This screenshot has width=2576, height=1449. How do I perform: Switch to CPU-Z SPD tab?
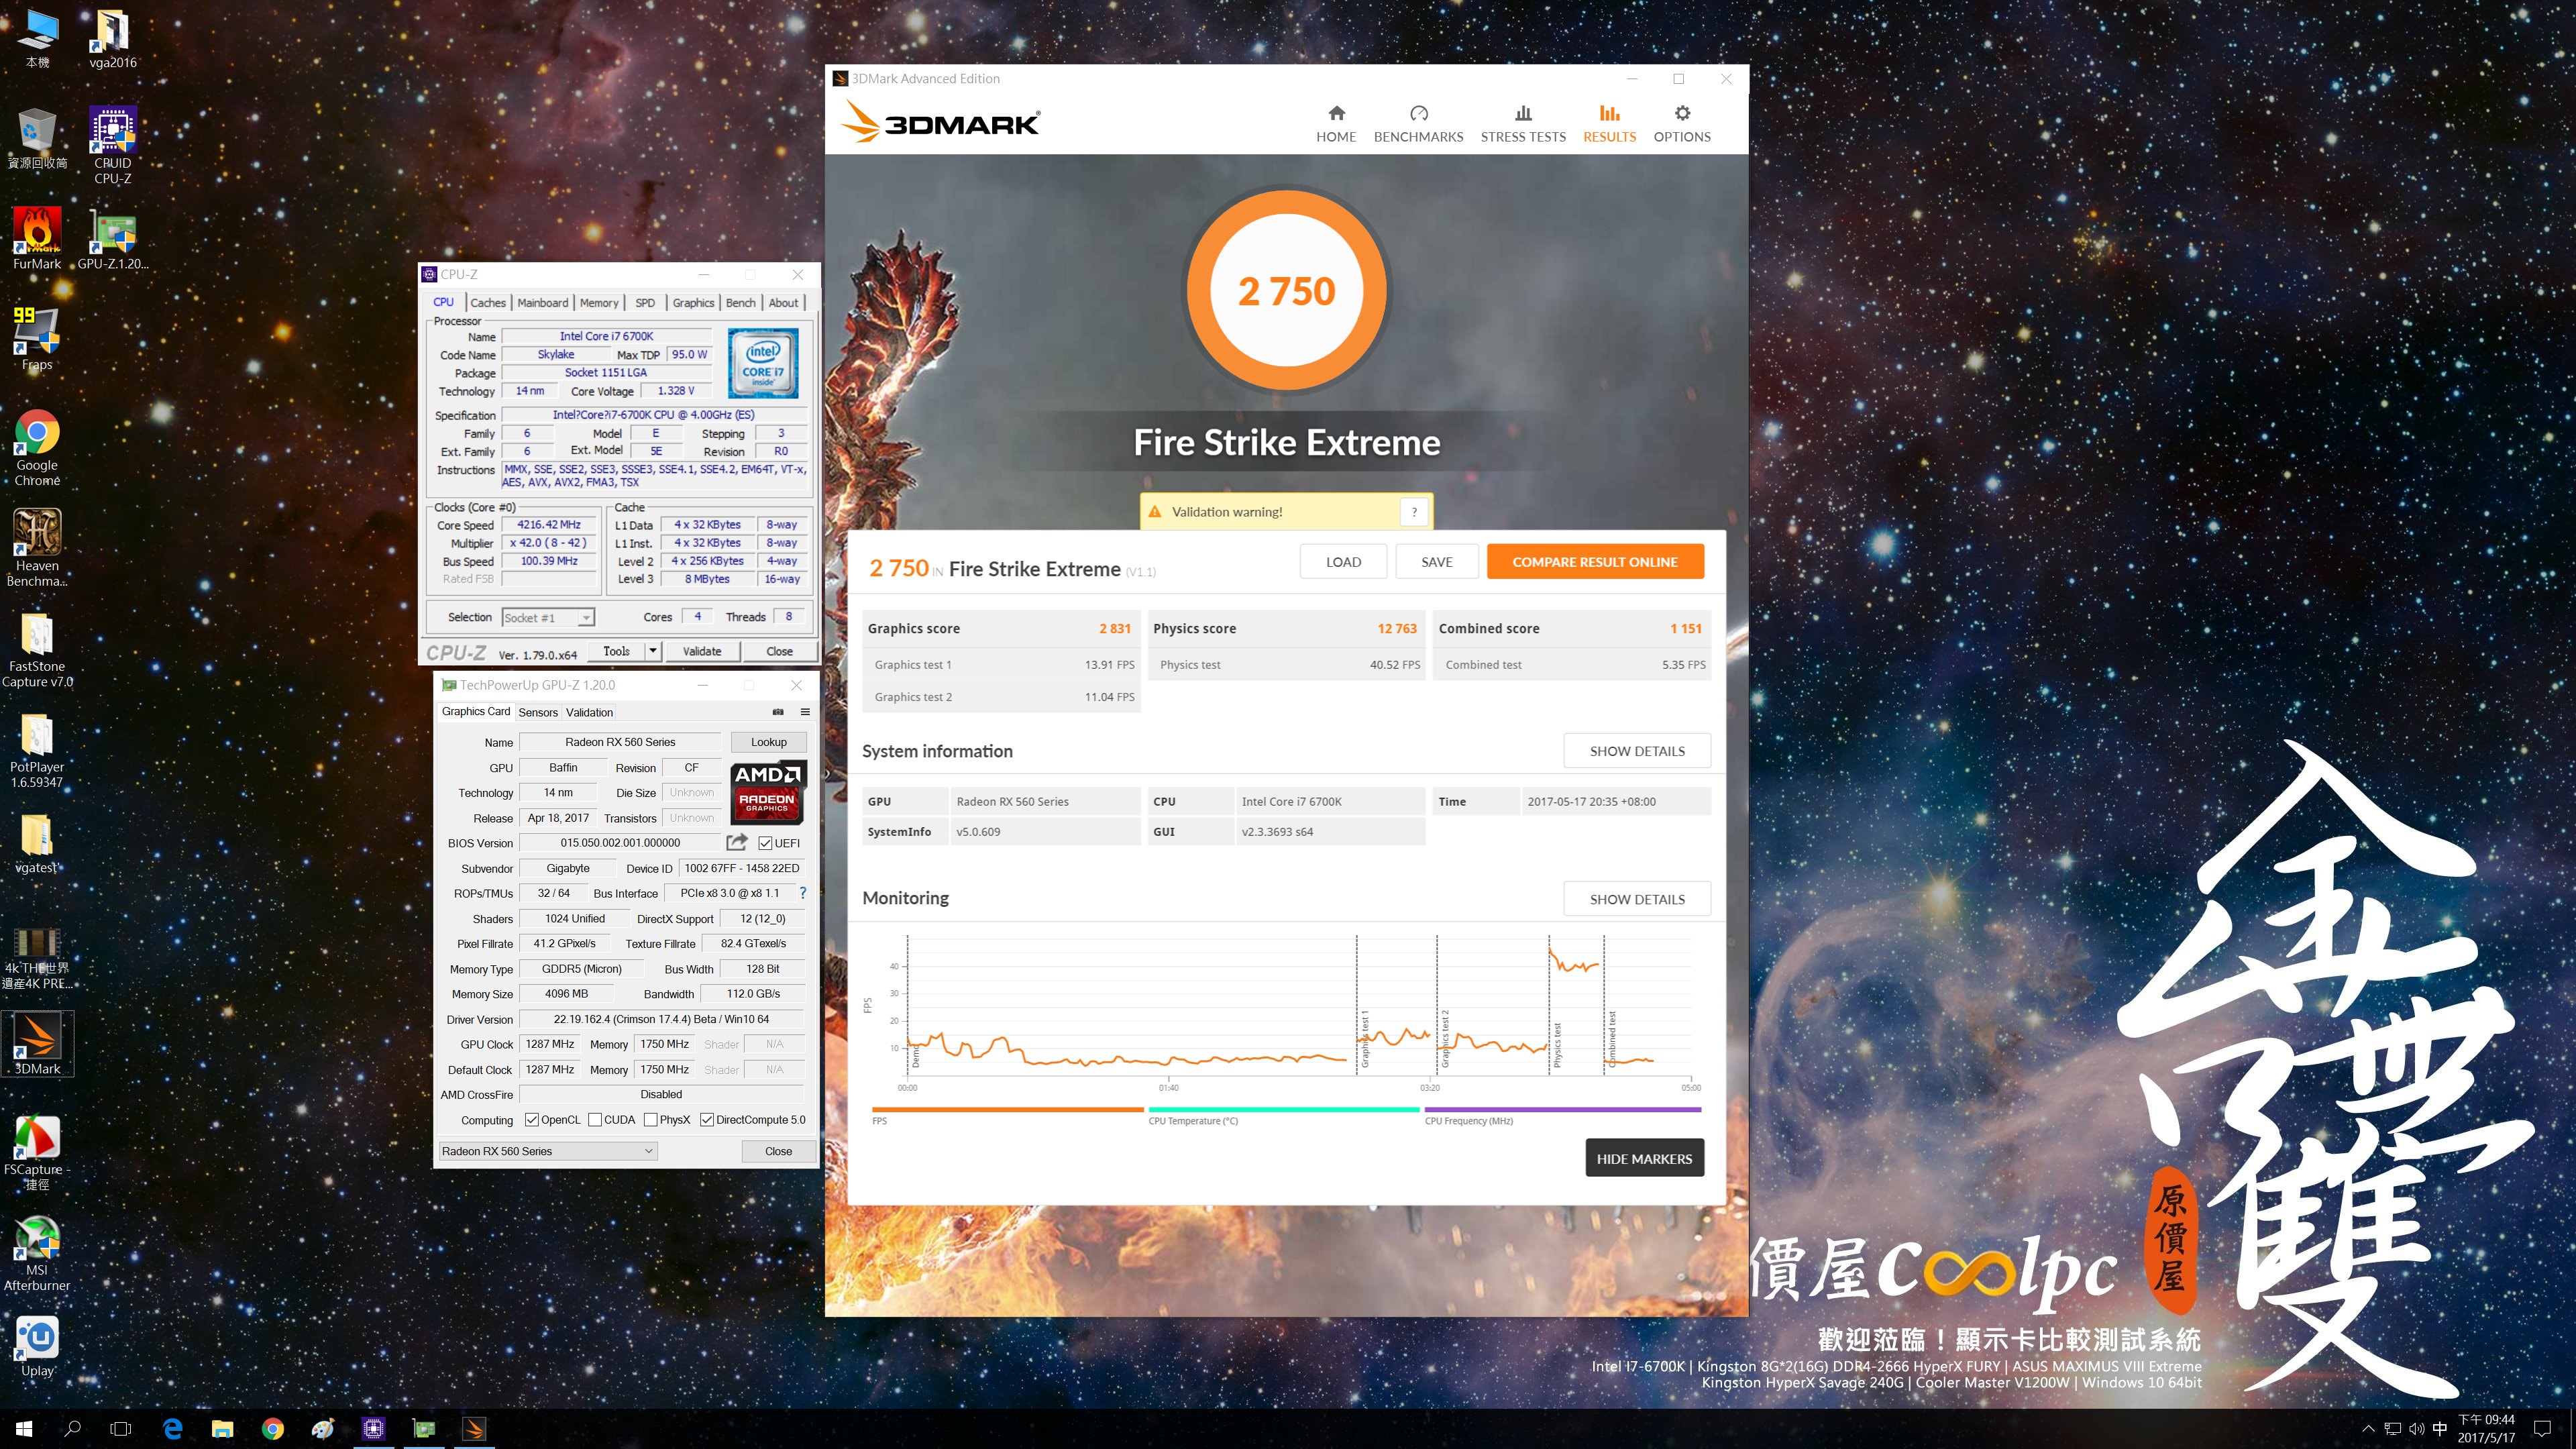pos(645,303)
